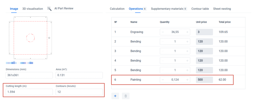Edit the Painting unit price 500
This screenshot has height=104, width=257.
[204, 80]
